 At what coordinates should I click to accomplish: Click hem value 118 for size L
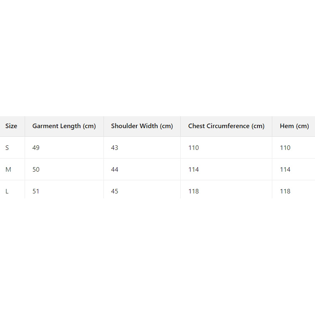point(285,191)
